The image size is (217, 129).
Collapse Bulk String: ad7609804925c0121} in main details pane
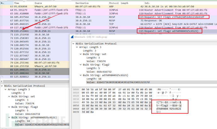(10, 117)
